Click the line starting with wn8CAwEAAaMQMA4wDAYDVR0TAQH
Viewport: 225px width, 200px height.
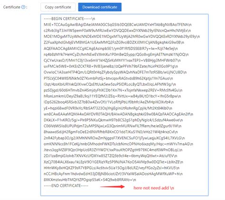point(118,114)
